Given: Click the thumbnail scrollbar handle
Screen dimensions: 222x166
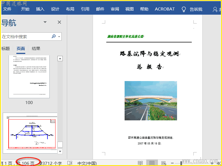Looking at the screenshot, I should 60,145.
